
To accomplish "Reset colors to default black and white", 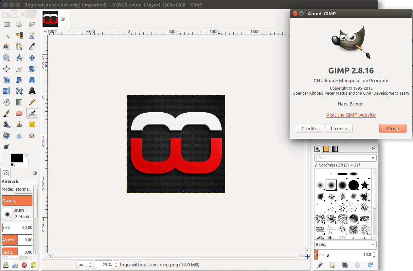I will (x=13, y=165).
